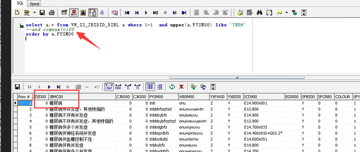Click the ampersand substitution variables icon
This screenshot has width=360, height=152.
click(x=102, y=13)
